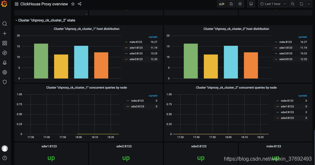Share dashboard via share icon
The image size is (315, 165).
point(79,4)
